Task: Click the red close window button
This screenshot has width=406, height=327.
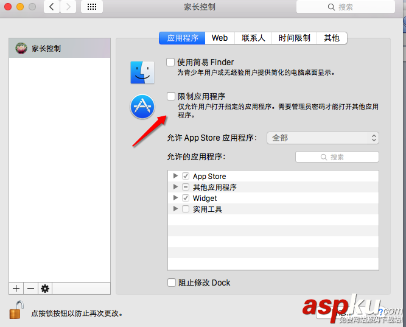Action: [8, 7]
